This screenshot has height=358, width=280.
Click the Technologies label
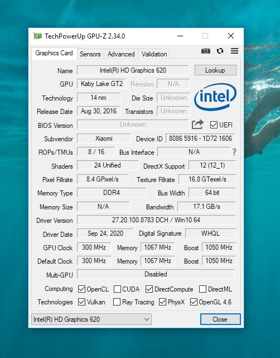tap(55, 302)
